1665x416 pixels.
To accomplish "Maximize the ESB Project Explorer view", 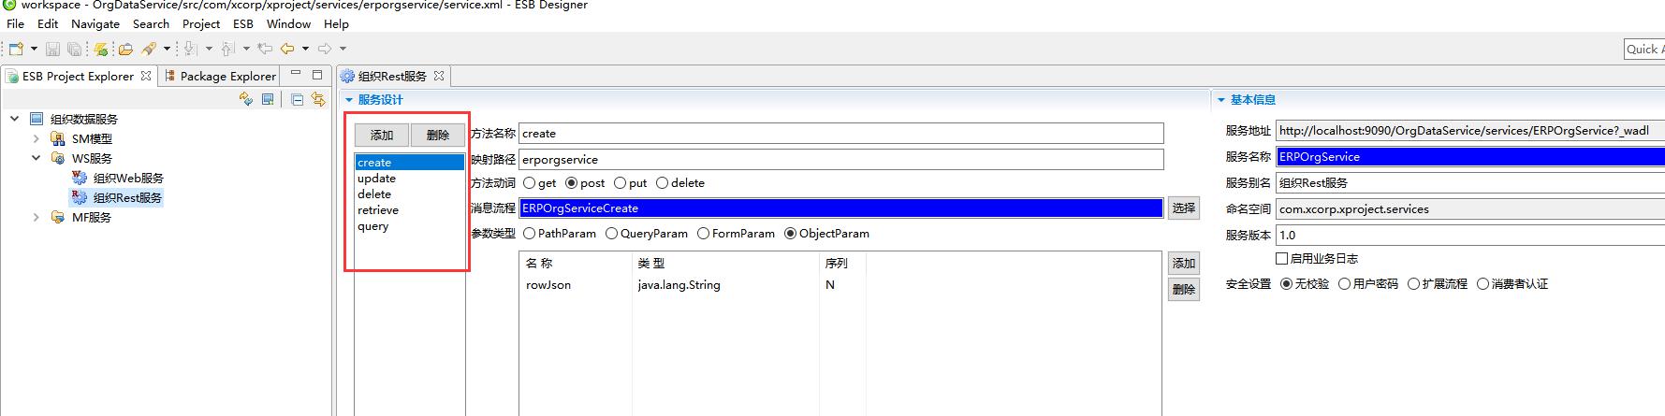I will (317, 75).
